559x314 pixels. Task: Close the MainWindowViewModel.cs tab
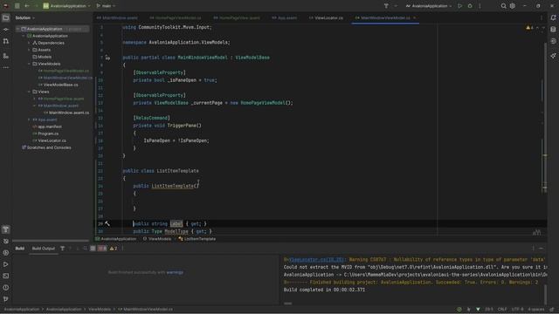click(415, 17)
